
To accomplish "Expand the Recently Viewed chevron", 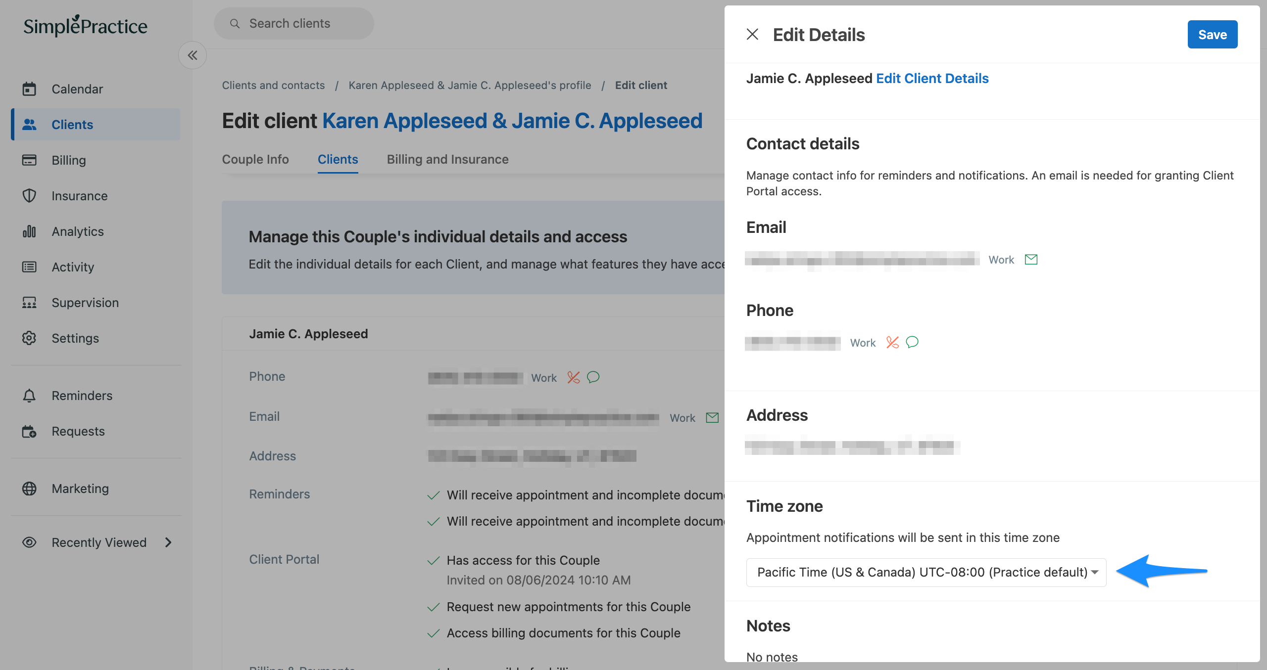I will click(168, 542).
